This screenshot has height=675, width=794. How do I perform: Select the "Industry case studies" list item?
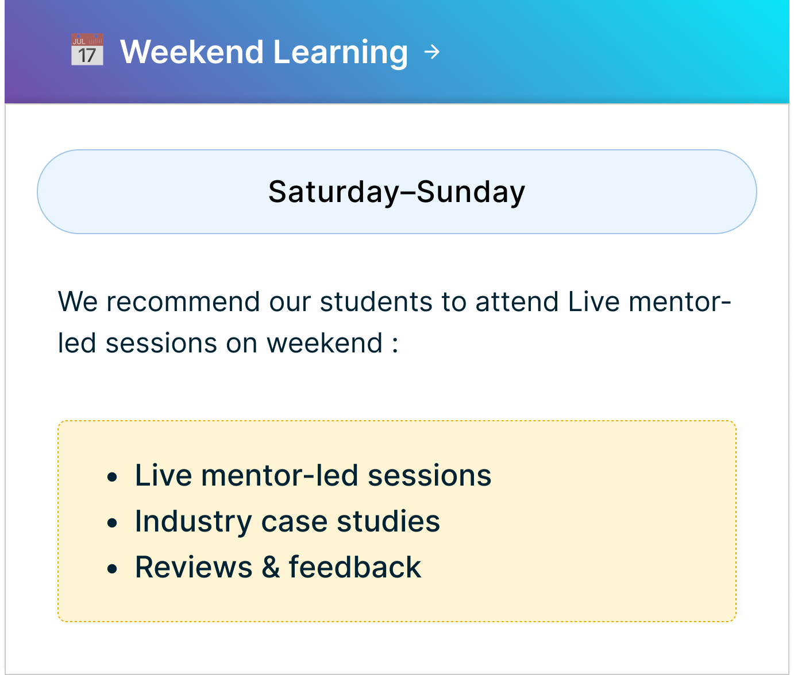pyautogui.click(x=287, y=522)
